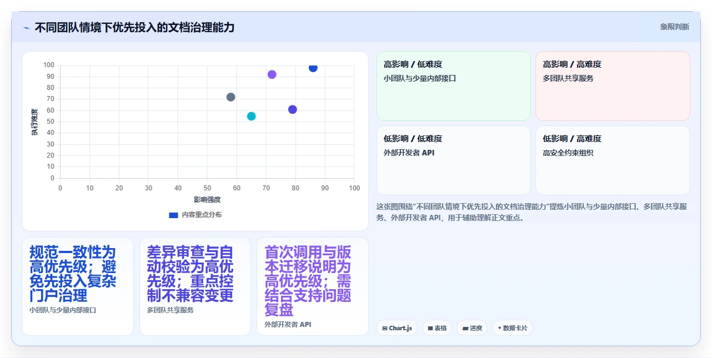Click the icon on the 表格 chip
Viewport: 712px width, 358px height.
430,329
